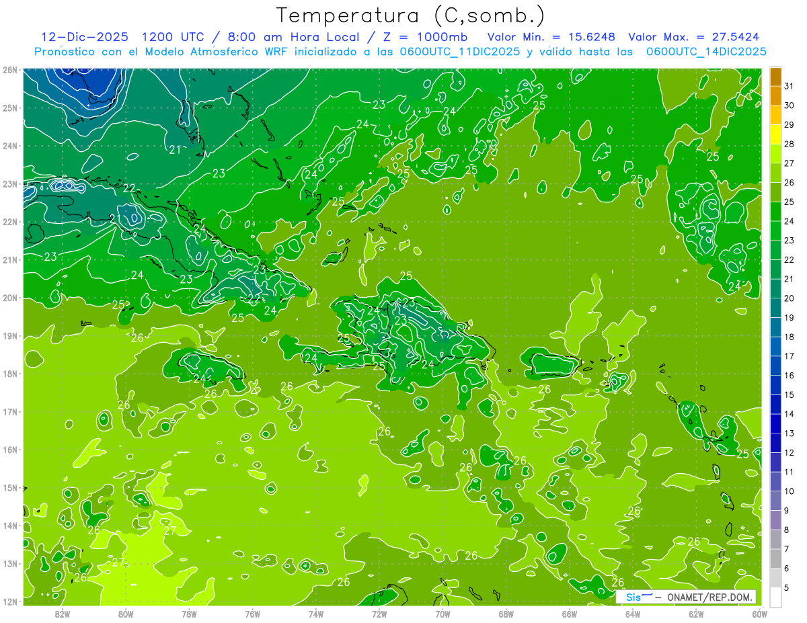This screenshot has width=807, height=623.
Task: Click the dark blue swatch between 14 and 15
Action: coord(775,404)
